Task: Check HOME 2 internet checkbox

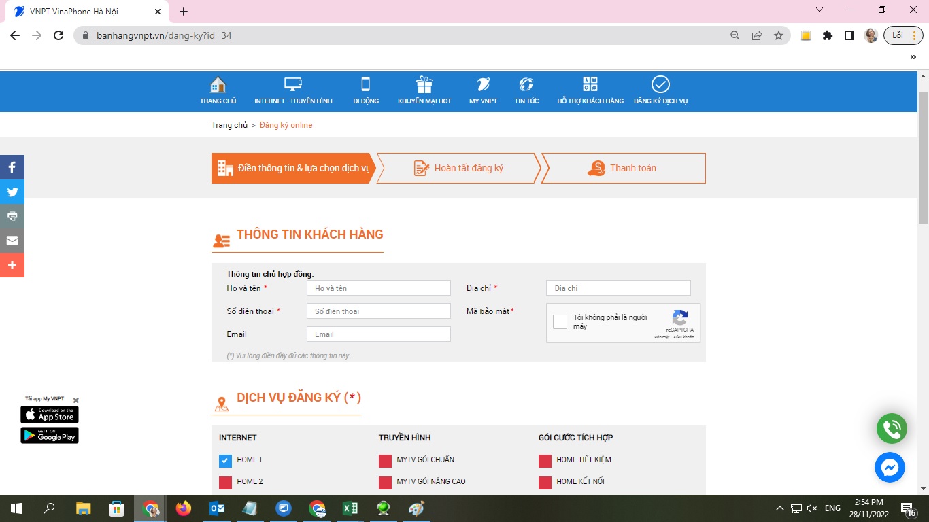Action: (225, 483)
